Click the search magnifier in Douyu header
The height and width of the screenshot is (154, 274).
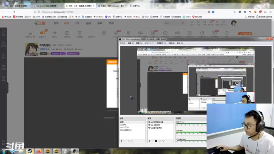click(183, 23)
